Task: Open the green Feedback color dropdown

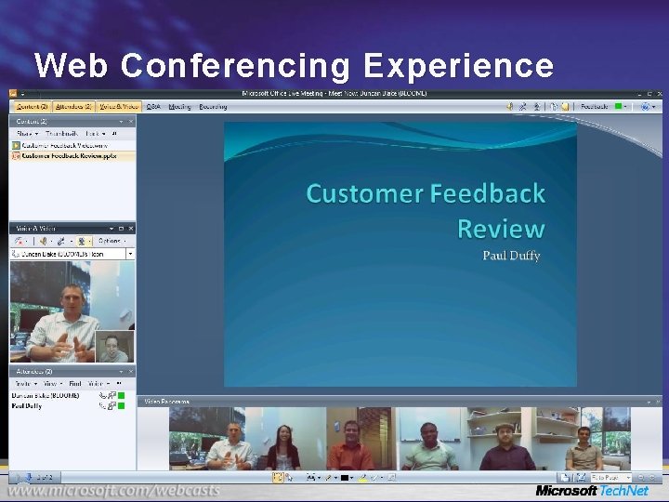Action: (621, 107)
